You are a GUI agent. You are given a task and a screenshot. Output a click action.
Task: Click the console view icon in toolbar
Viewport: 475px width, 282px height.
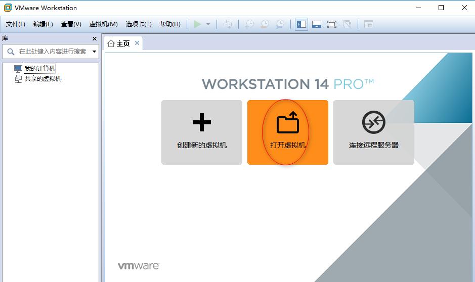[x=368, y=24]
